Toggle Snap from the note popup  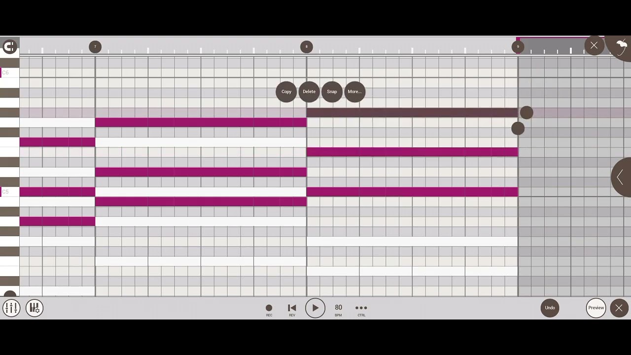click(x=332, y=92)
